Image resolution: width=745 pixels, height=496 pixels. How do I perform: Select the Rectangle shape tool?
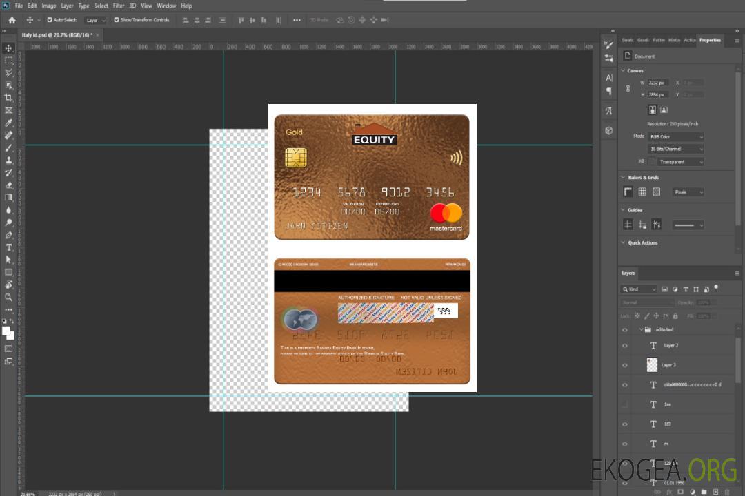click(8, 272)
